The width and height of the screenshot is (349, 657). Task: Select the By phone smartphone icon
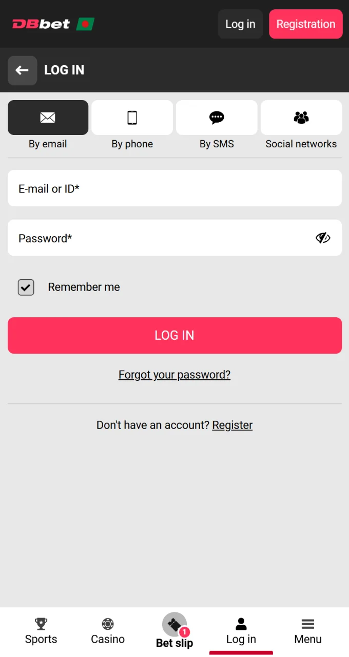pos(132,117)
